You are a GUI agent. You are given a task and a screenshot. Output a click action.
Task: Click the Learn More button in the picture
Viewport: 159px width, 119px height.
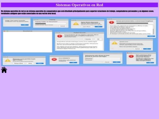click(x=87, y=27)
